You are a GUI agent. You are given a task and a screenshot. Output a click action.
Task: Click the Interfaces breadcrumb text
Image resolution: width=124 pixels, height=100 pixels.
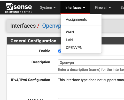pyautogui.click(x=23, y=26)
